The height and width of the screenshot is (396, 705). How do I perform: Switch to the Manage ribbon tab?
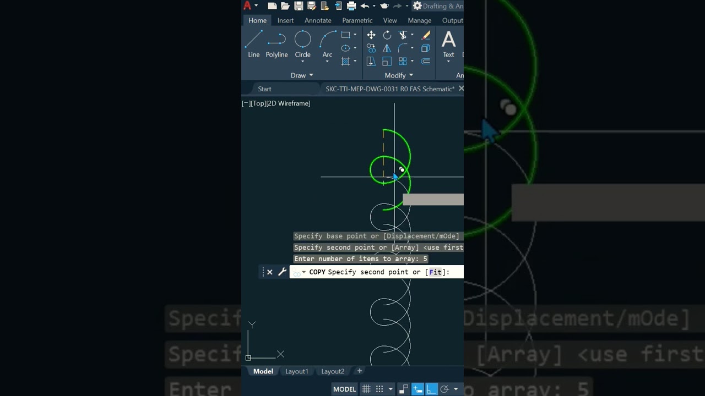click(419, 20)
